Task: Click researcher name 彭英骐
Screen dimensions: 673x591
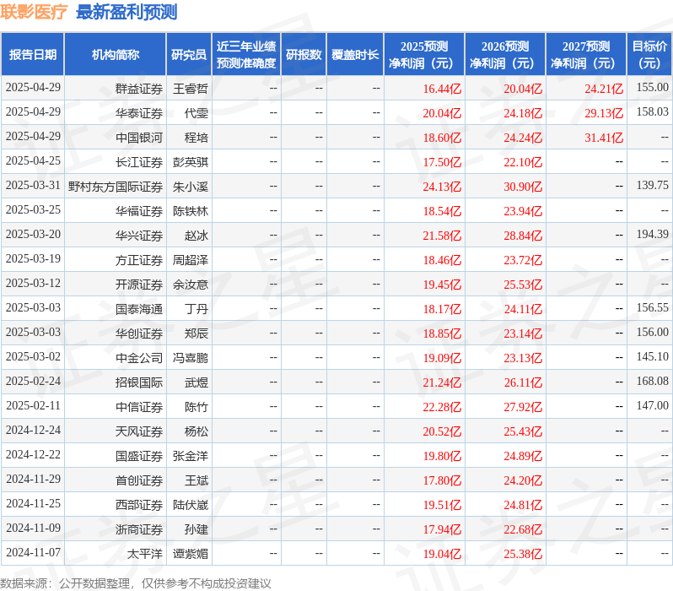Action: (191, 162)
